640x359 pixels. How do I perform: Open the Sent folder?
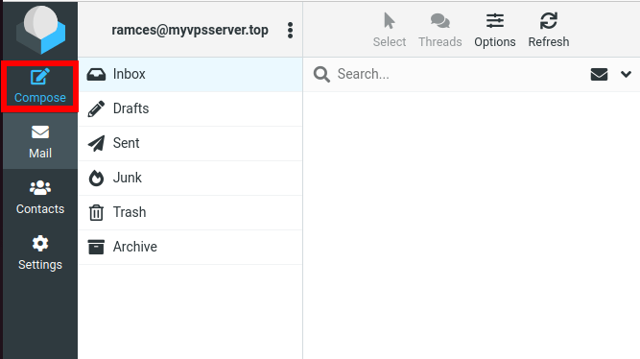point(190,143)
